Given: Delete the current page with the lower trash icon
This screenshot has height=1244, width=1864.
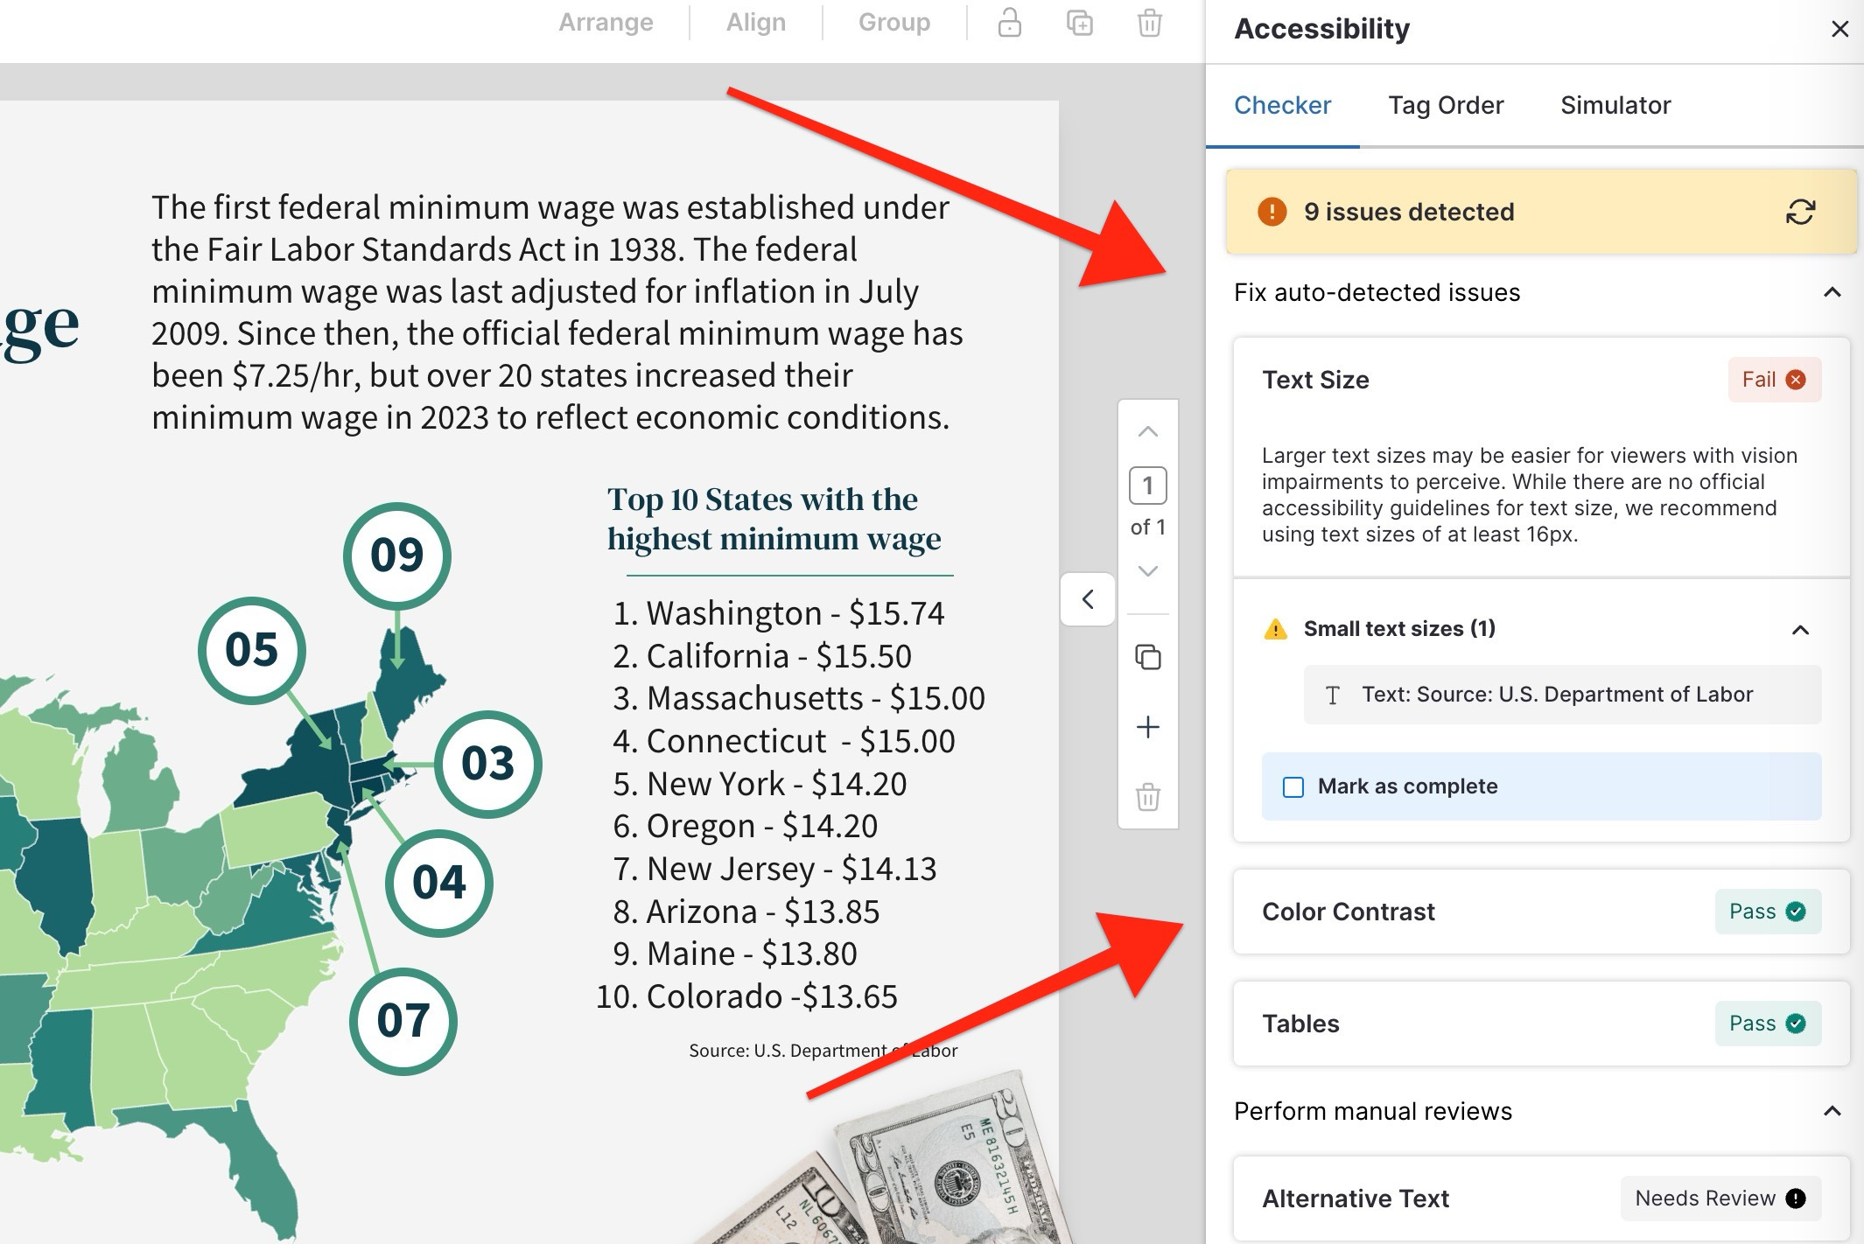Looking at the screenshot, I should click(1147, 797).
